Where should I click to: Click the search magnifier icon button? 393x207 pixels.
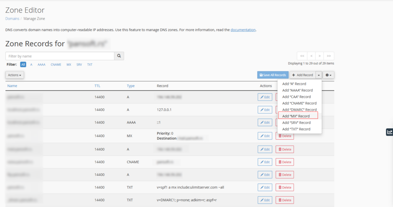119,56
